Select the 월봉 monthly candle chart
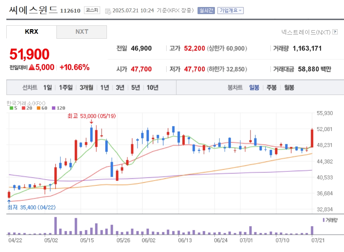The image size is (344, 252). [289, 88]
